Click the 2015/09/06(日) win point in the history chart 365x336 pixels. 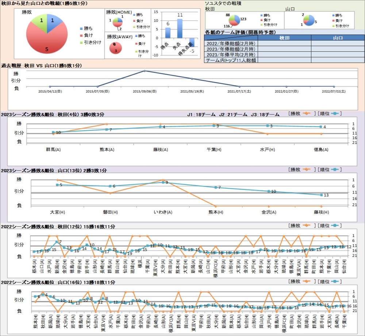(144, 71)
